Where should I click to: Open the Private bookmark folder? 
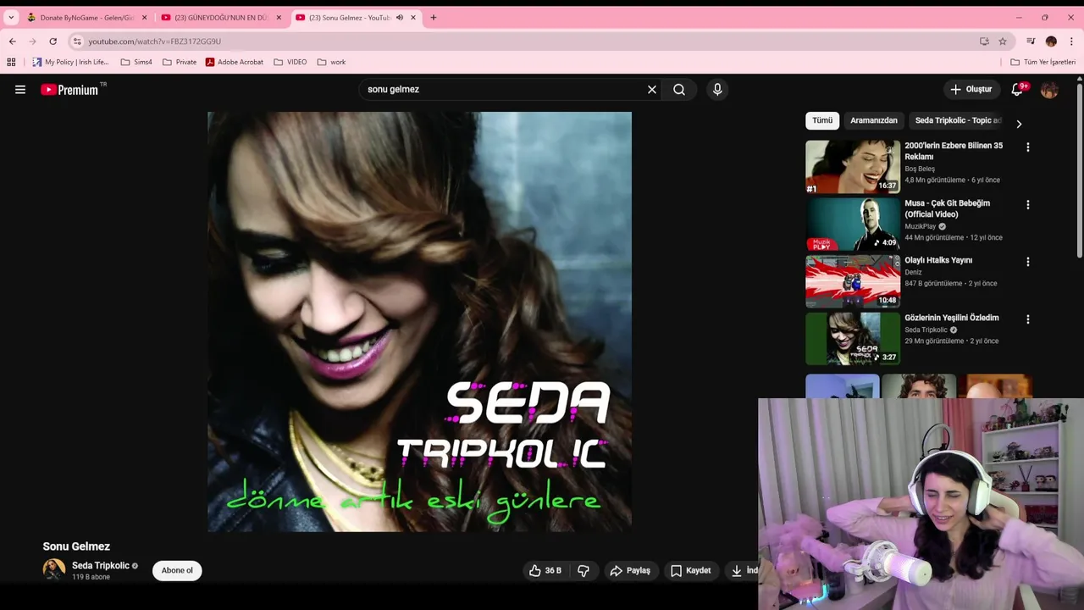180,62
